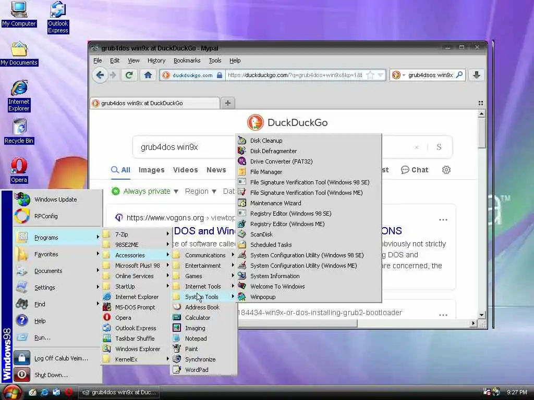Open the Bookmarks menu
The height and width of the screenshot is (400, 534).
pyautogui.click(x=187, y=60)
